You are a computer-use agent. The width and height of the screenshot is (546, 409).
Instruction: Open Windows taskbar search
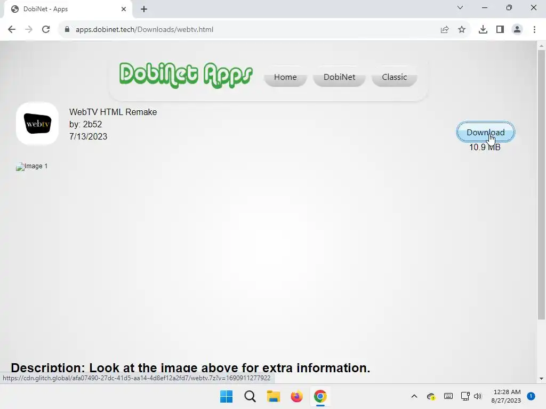pos(250,396)
